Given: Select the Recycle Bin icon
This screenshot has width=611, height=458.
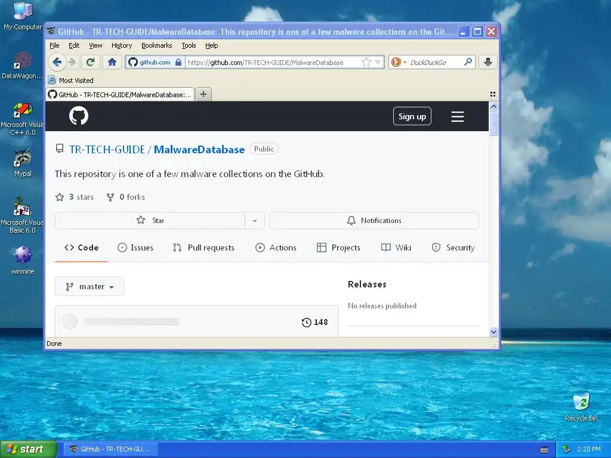Looking at the screenshot, I should point(581,407).
